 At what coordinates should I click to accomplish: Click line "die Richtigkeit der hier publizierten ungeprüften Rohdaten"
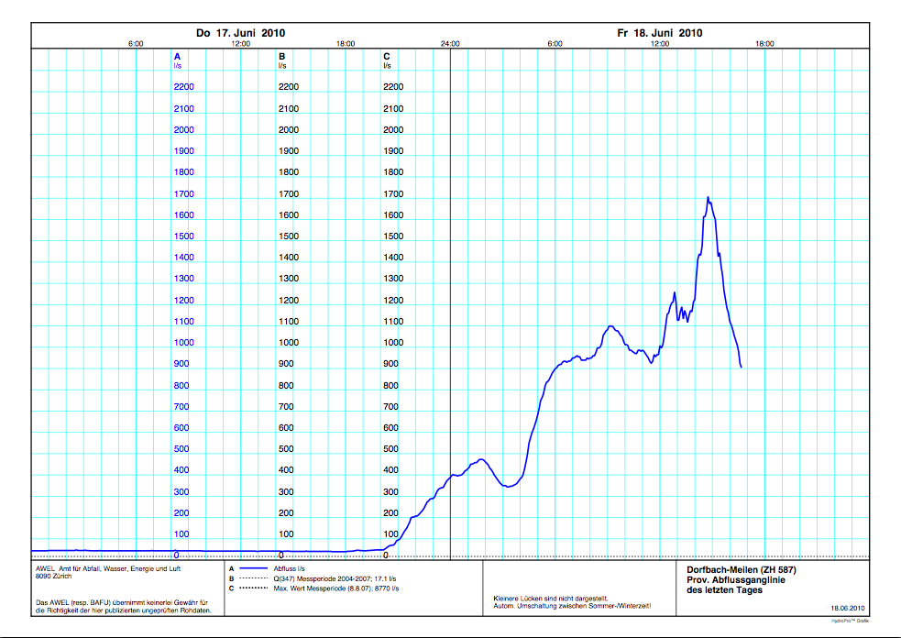coord(124,611)
